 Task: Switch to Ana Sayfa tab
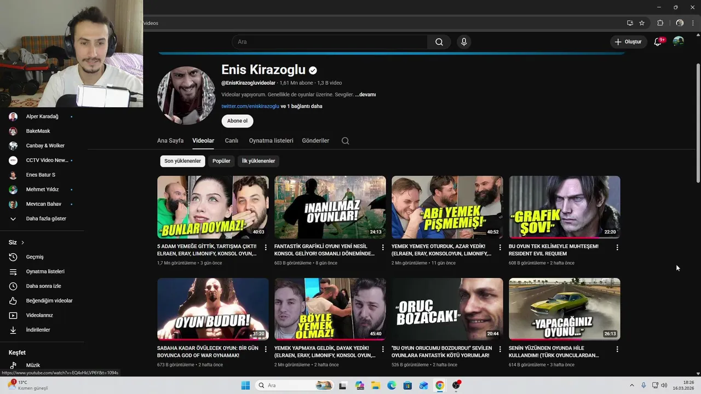[x=170, y=141]
